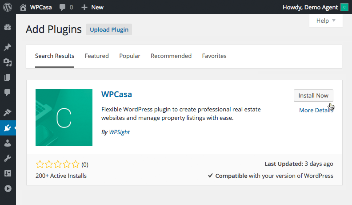Screen dimensions: 352x205
Task: Expand the Help dropdown
Action: point(326,20)
